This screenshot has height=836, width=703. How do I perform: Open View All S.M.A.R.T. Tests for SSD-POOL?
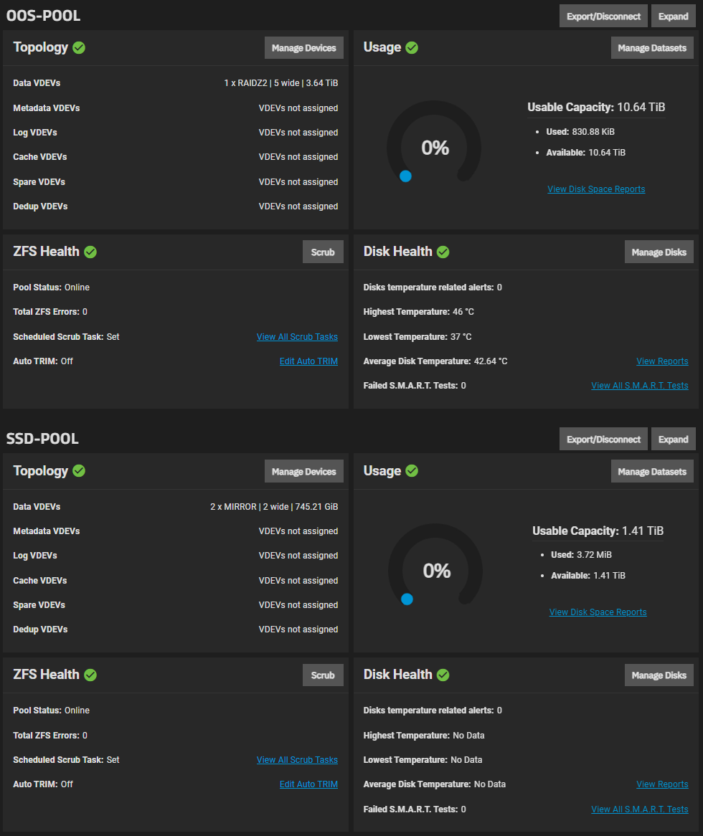(x=640, y=809)
